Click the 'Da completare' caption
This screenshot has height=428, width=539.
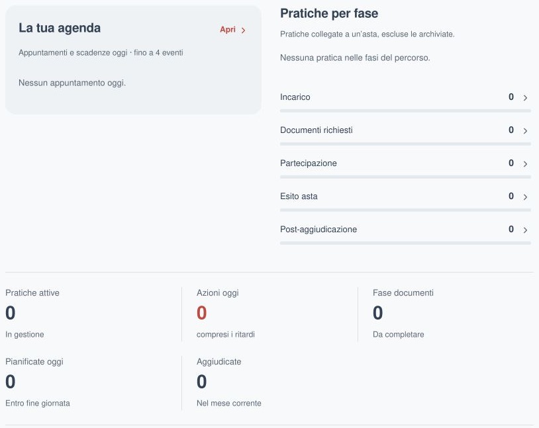[x=399, y=334]
